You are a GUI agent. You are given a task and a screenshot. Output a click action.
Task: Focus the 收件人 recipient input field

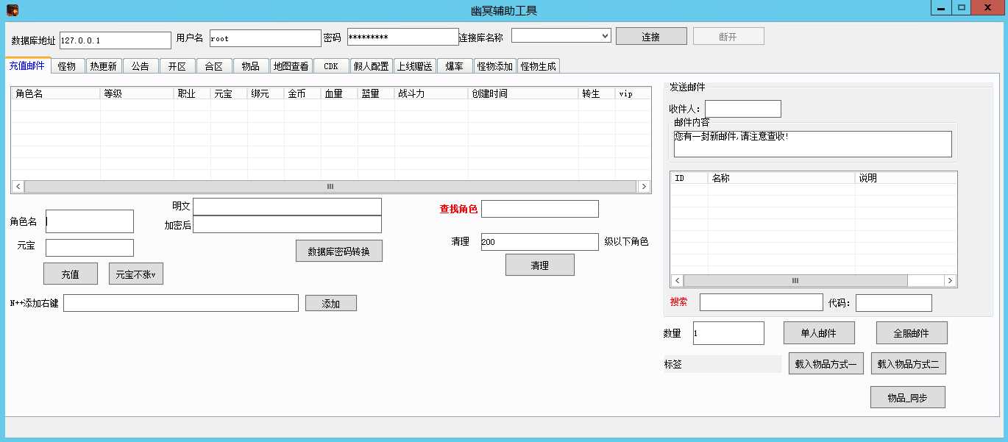pyautogui.click(x=742, y=109)
